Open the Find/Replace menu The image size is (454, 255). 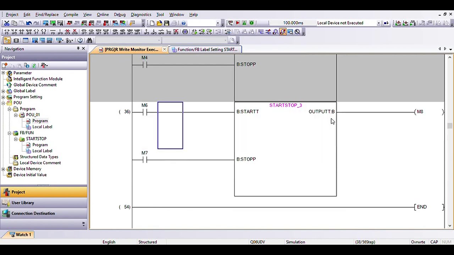(x=47, y=15)
